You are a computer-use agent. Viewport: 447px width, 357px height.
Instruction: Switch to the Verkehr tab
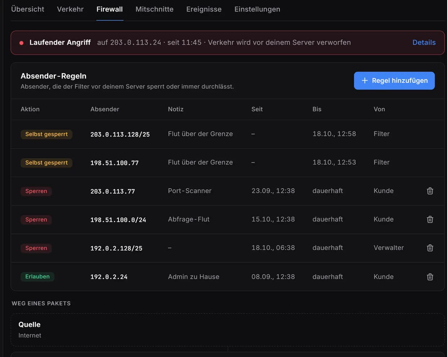coord(70,9)
